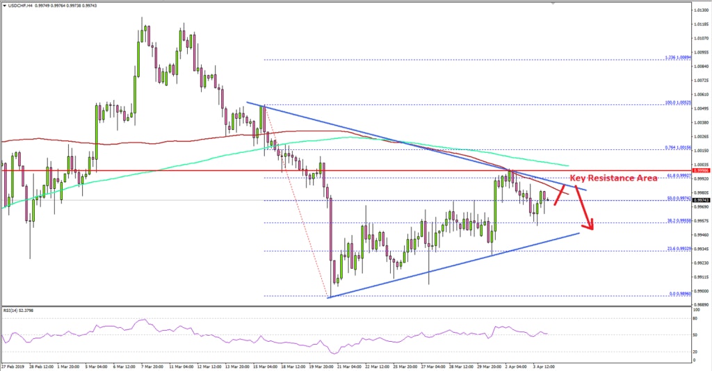Click the Fibonacci 50.0 0.99742 label

tap(679, 198)
